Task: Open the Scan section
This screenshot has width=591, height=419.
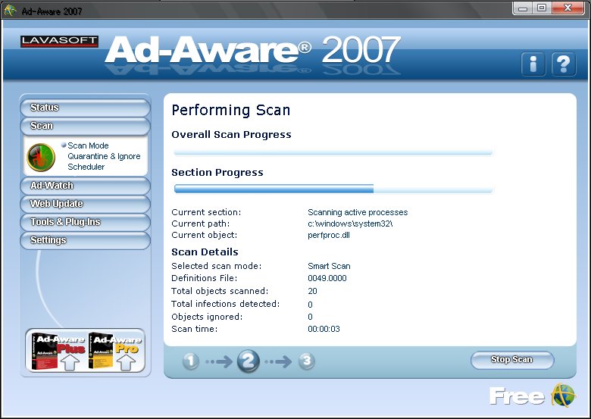Action: [85, 126]
